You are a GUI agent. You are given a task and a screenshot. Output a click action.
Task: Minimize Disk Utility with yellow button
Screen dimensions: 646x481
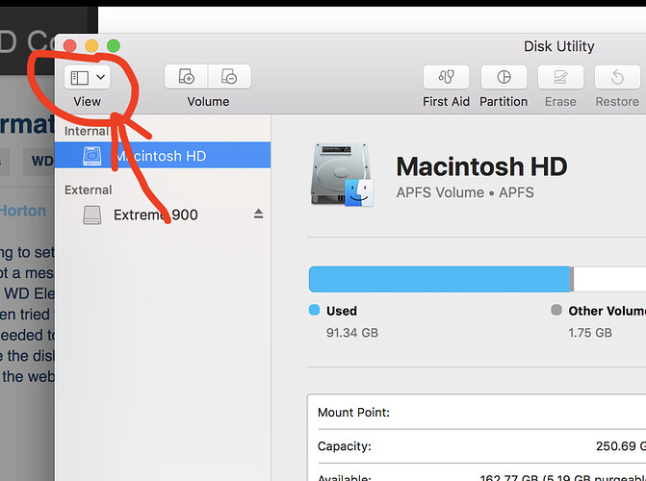91,45
